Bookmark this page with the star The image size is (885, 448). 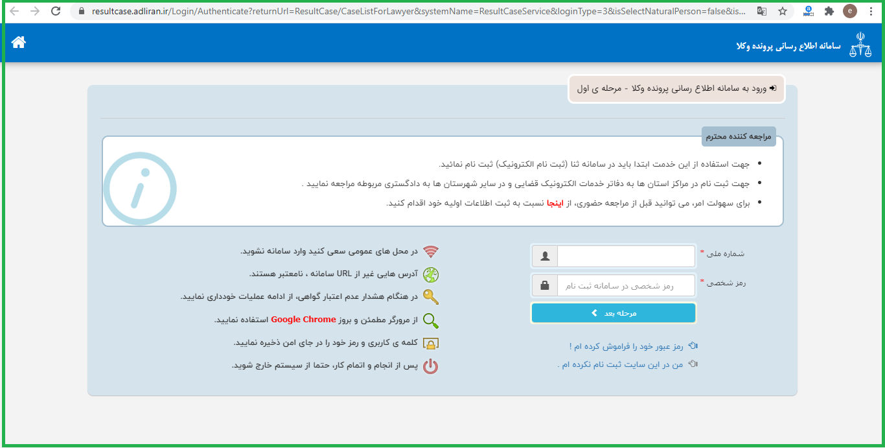click(783, 11)
